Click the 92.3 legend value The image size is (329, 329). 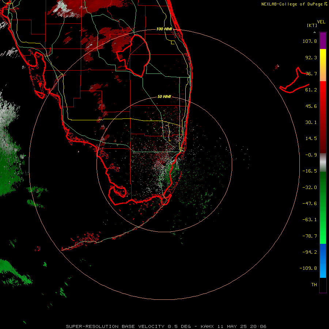click(x=311, y=57)
